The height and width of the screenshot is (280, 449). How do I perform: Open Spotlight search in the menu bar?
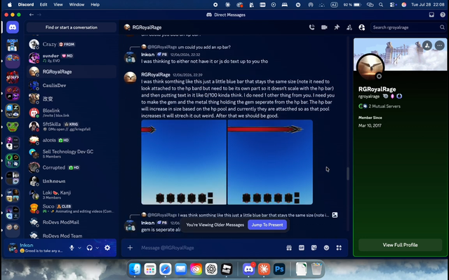tap(381, 5)
